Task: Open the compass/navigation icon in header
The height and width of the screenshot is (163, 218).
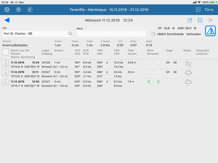Action: [7, 10]
